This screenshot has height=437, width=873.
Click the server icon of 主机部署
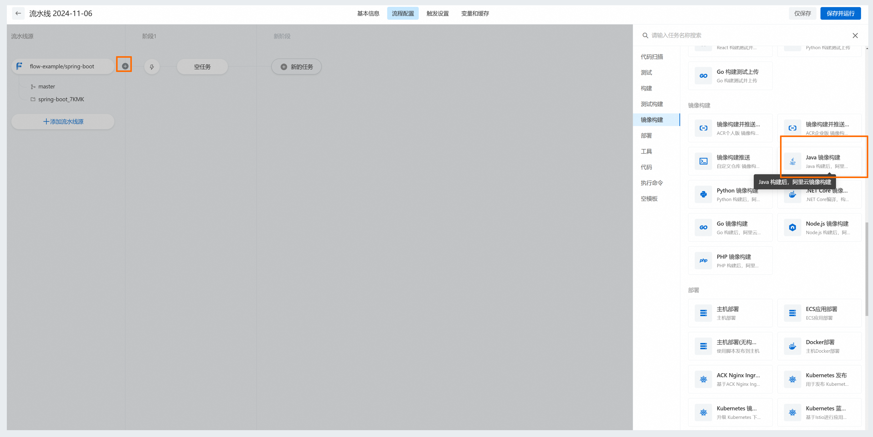703,313
